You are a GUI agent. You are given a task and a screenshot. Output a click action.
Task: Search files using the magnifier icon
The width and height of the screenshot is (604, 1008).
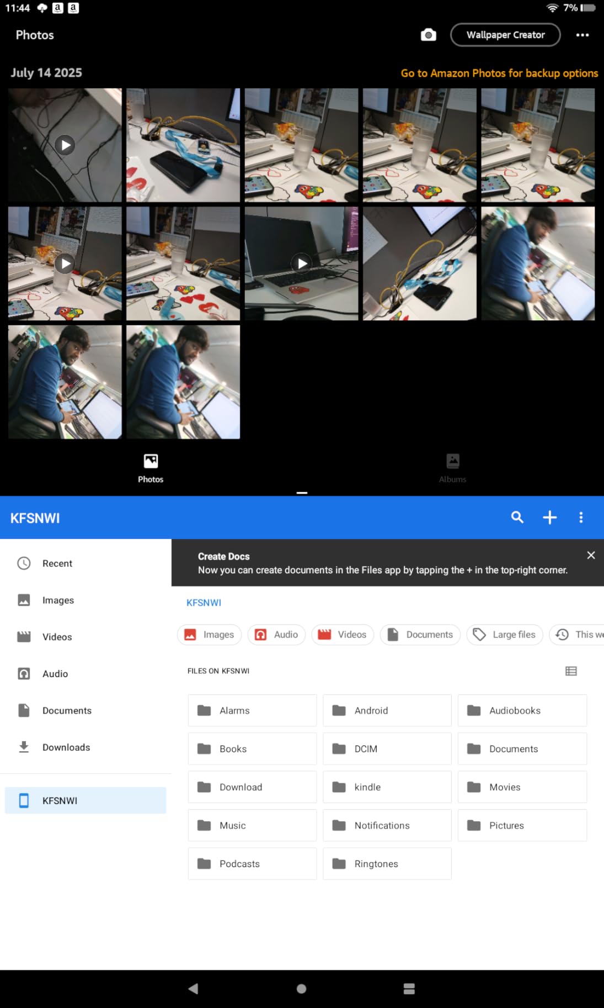517,518
